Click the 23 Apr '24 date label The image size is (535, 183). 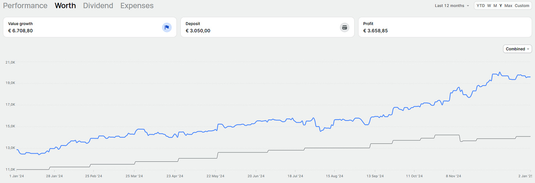tap(175, 176)
